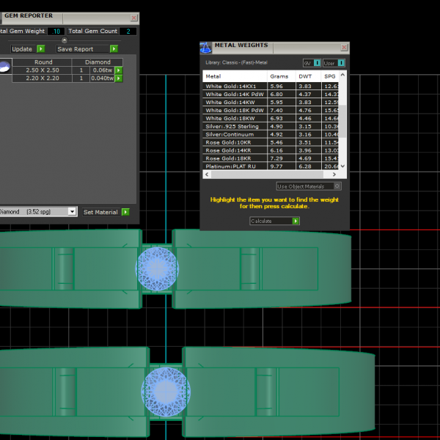440x440 pixels.
Task: Click the Total Gem Weight value field
Action: (x=56, y=32)
